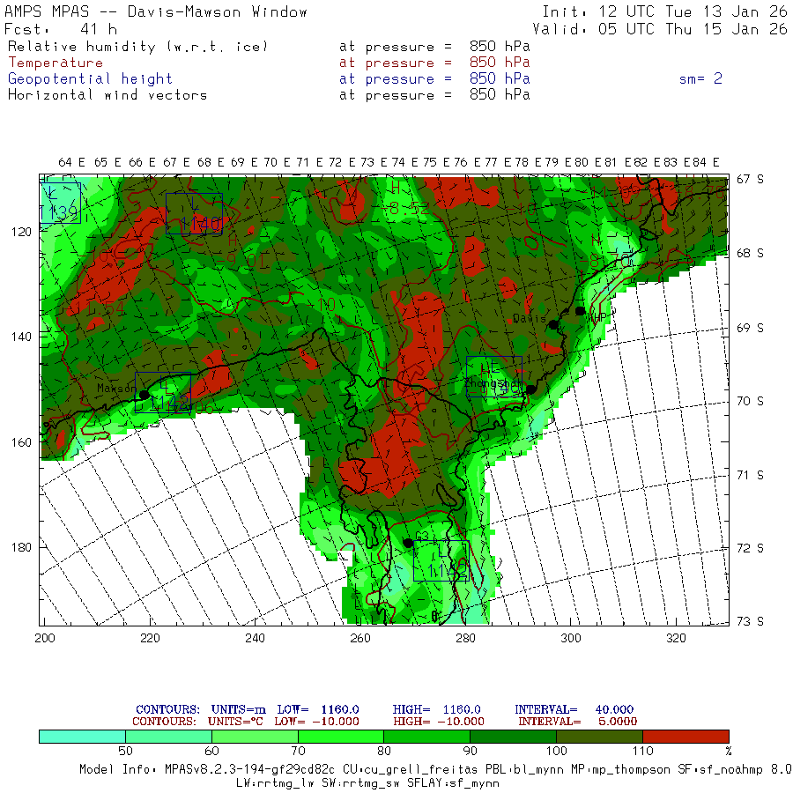Click the 'Model Info: MPASv8.2.3' line
Screen dimensions: 793x793
coord(435,770)
